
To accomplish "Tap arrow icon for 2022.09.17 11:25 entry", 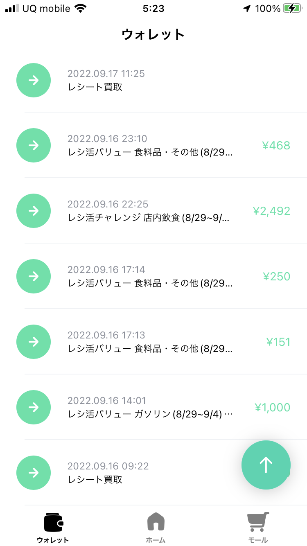I will click(34, 80).
